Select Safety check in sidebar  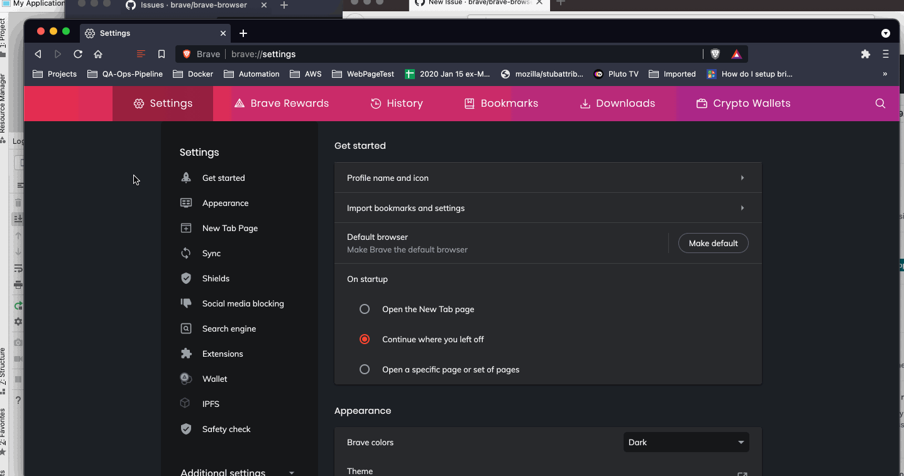(216, 429)
